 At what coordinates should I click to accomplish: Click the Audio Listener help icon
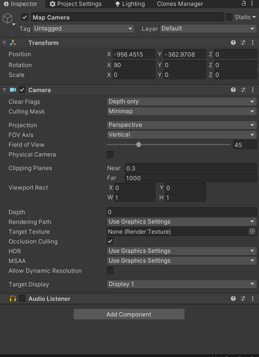pos(233,298)
